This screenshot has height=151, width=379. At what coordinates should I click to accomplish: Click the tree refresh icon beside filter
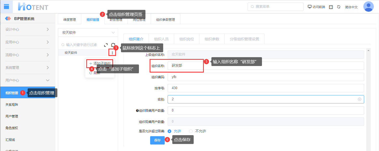(113, 45)
